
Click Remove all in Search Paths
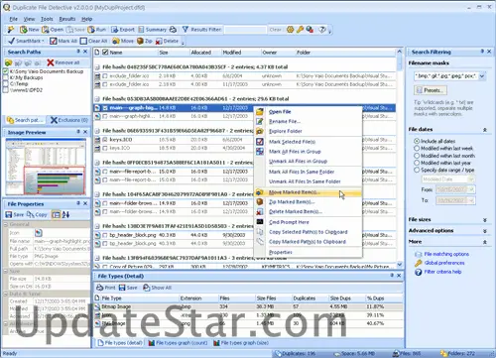(x=63, y=62)
